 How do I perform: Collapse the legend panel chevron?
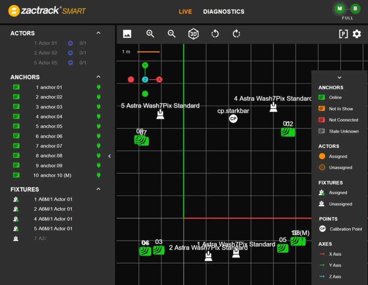(x=339, y=77)
